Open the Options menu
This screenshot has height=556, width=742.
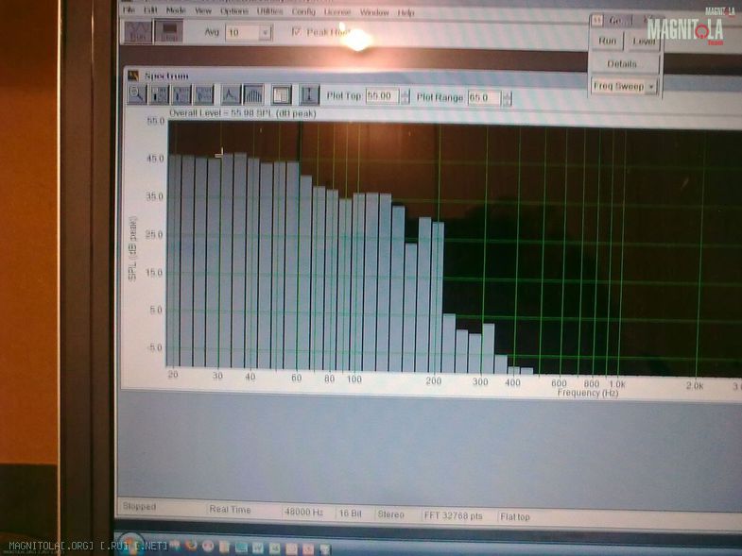[x=233, y=12]
